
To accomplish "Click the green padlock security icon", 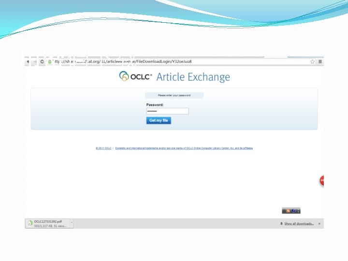I will 50,62.
